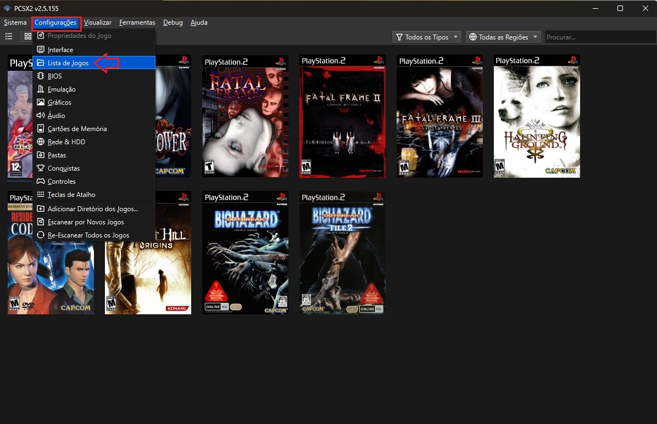The image size is (657, 424).
Task: Select Adicionar Diretório dos Jogos option
Action: (x=92, y=209)
